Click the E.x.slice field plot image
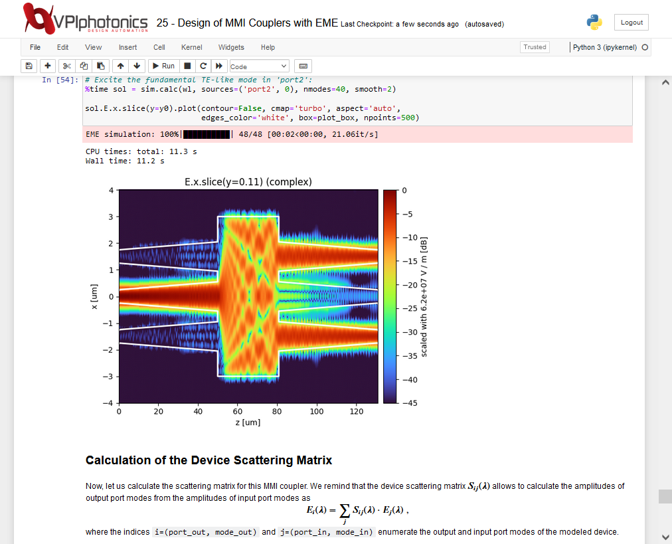The width and height of the screenshot is (672, 544). point(248,296)
